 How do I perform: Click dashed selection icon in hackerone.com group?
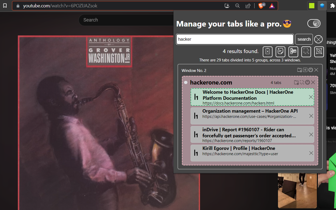click(302, 82)
